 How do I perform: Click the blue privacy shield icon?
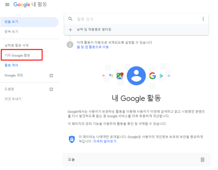(x=72, y=139)
